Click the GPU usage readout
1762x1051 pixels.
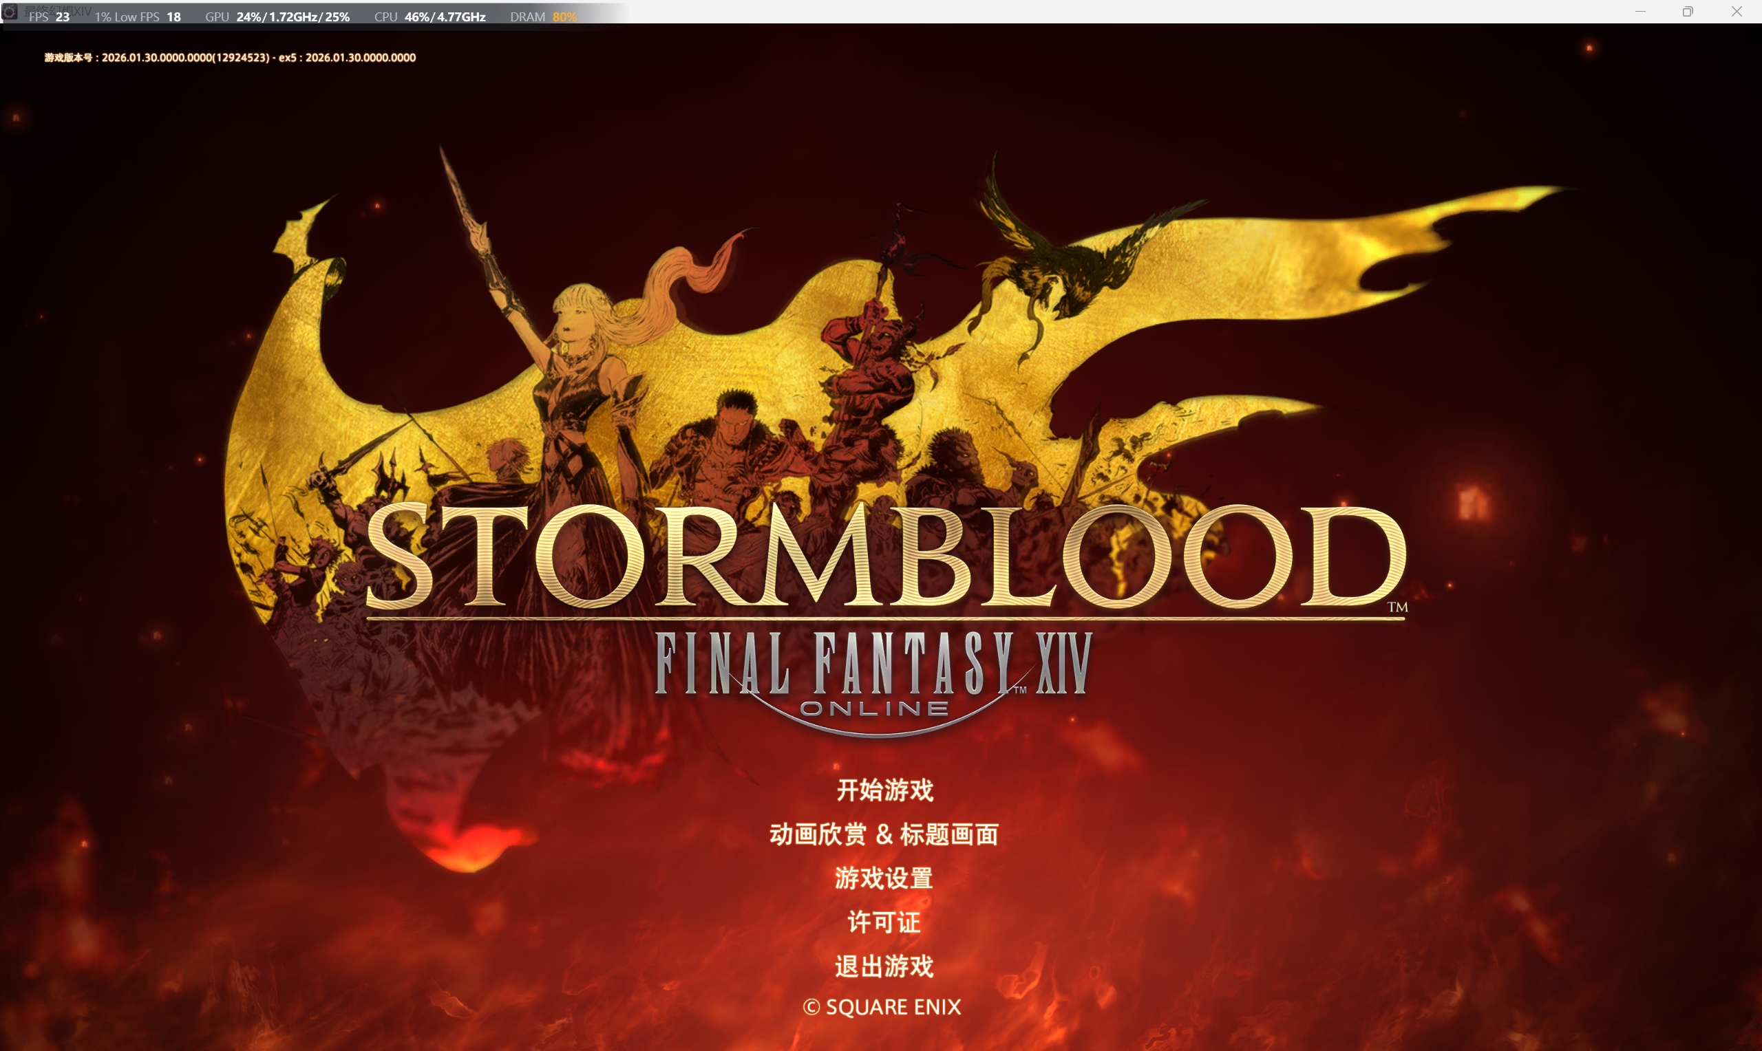277,17
